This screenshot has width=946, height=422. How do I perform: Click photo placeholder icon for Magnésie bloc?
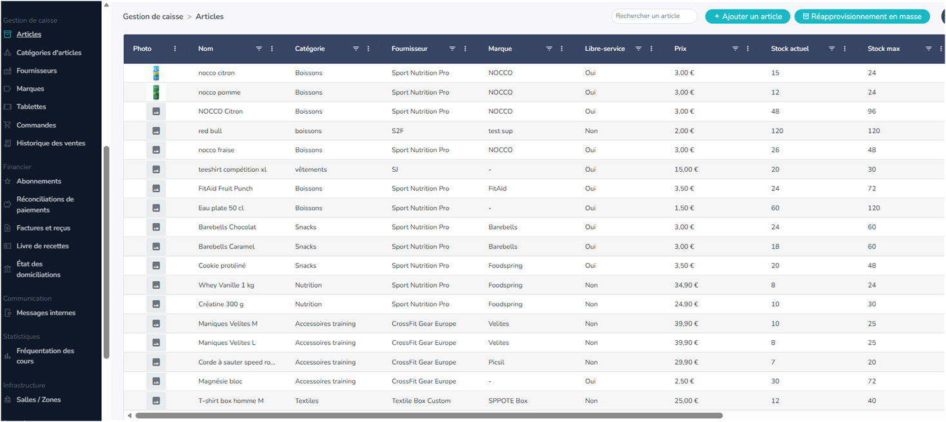156,381
